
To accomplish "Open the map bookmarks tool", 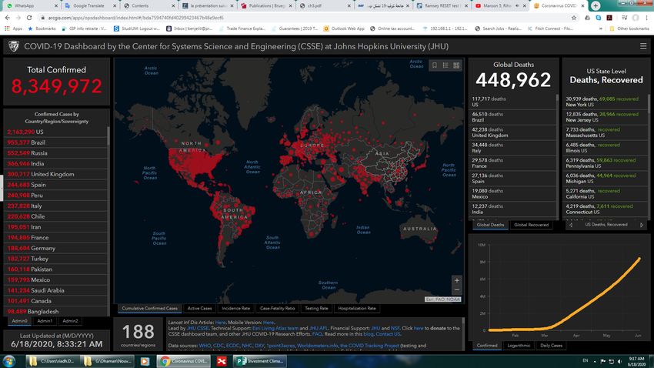I will coord(435,65).
